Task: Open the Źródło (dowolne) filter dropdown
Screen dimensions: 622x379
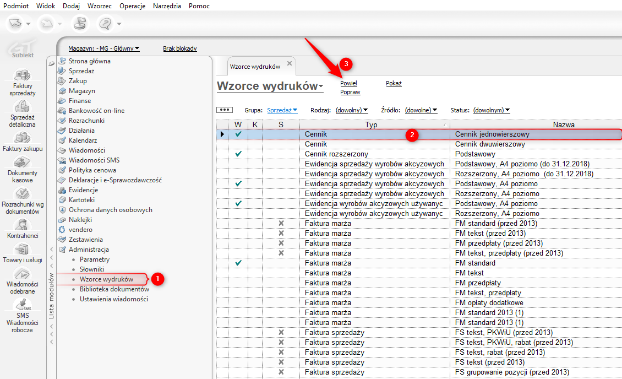Action: [421, 110]
